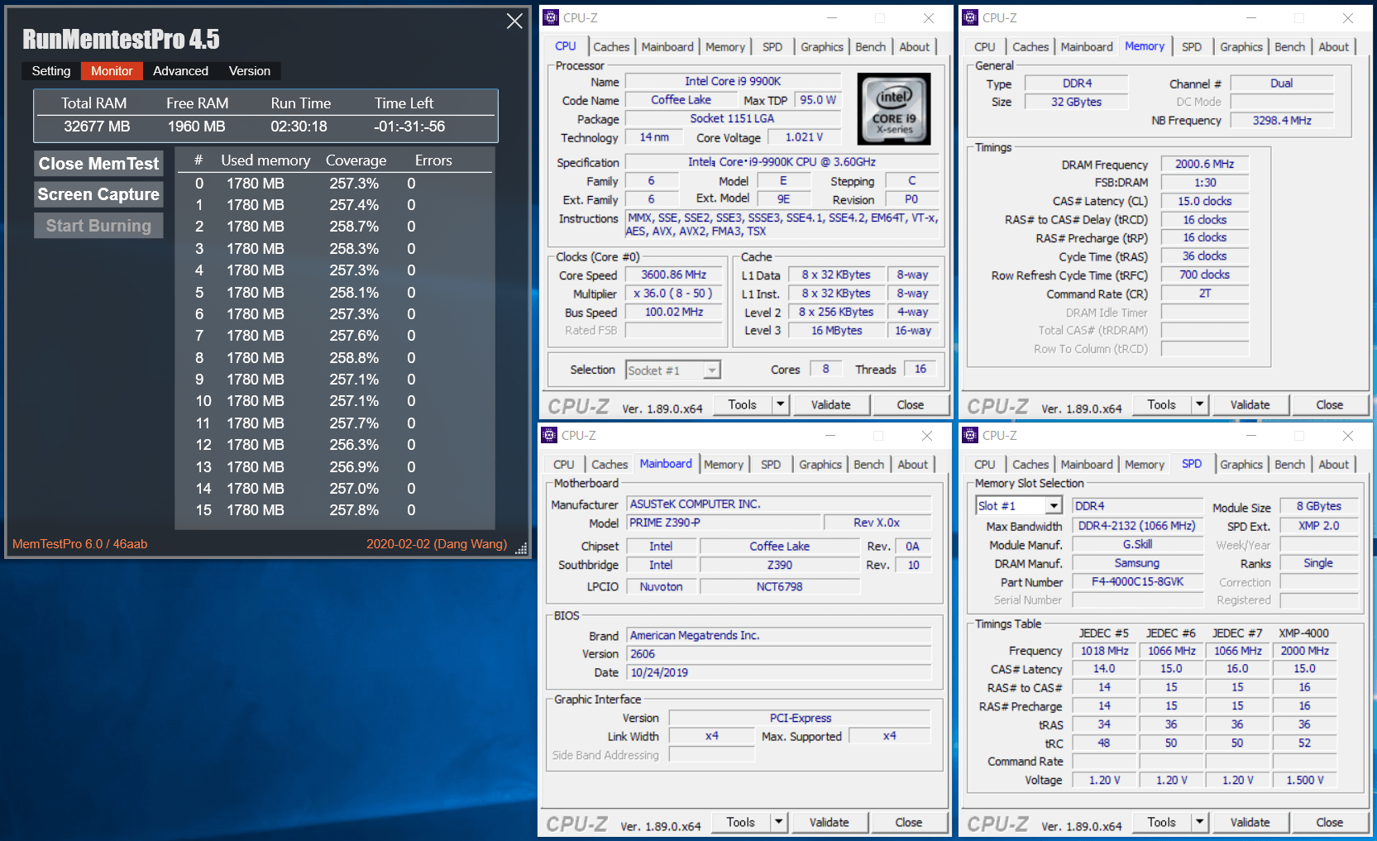Open Bench tab in top-left CPU-Z window
This screenshot has height=841, width=1377.
pyautogui.click(x=870, y=47)
